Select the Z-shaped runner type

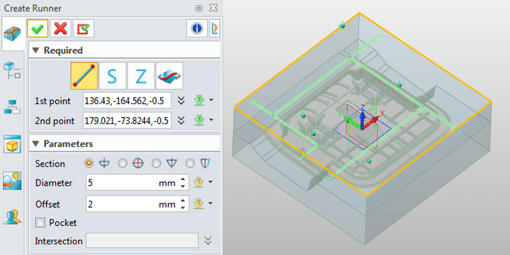(141, 76)
